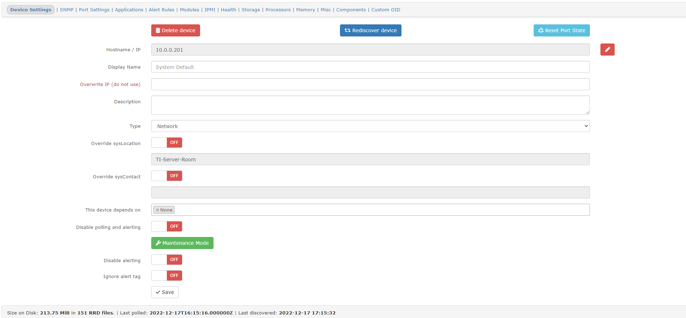
Task: Open the Alert Rules tab
Action: click(162, 10)
